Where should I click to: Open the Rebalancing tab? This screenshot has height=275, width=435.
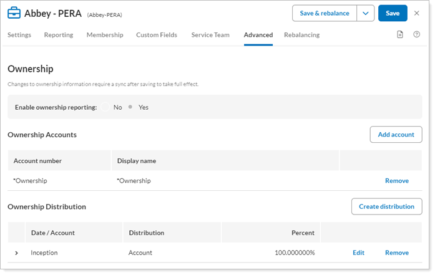click(301, 35)
